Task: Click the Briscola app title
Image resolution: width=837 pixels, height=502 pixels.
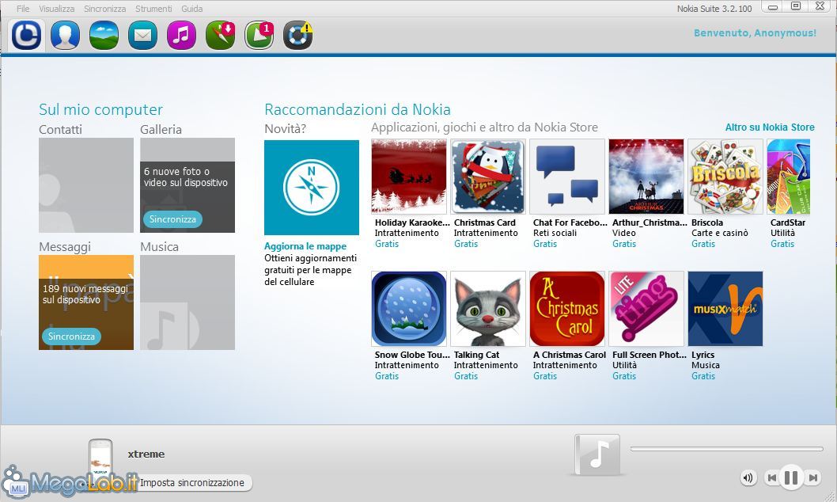Action: click(x=707, y=222)
